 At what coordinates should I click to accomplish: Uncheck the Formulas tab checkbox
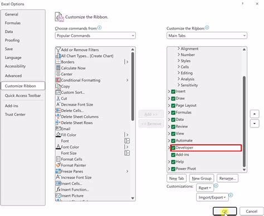pyautogui.click(x=173, y=112)
